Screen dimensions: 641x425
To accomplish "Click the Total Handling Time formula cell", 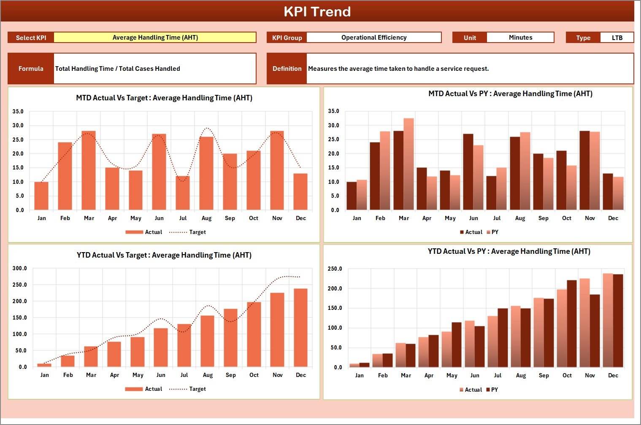I will click(154, 69).
